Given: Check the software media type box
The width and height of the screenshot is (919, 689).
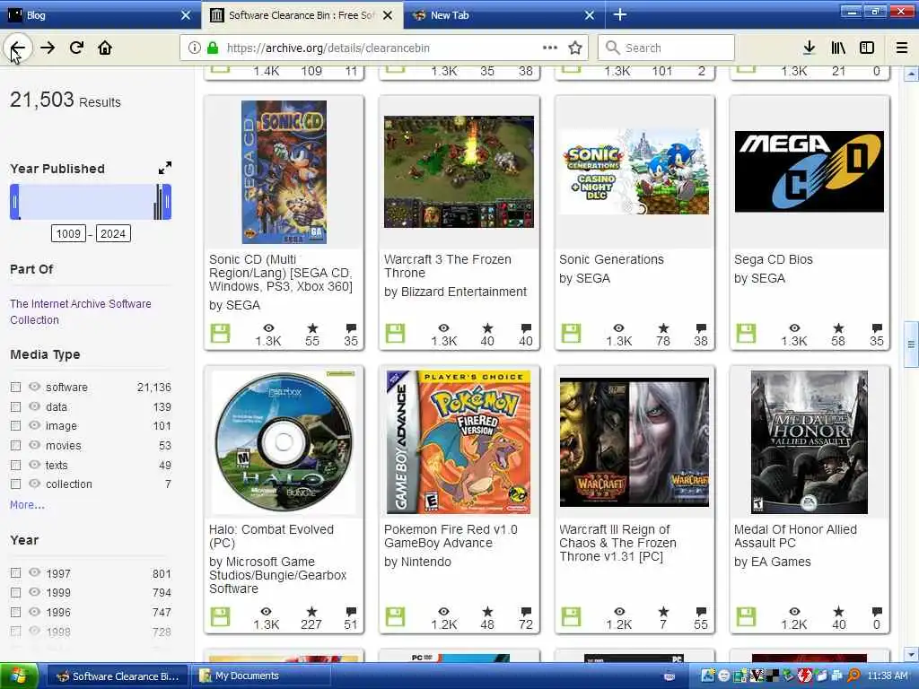Looking at the screenshot, I should click(x=16, y=388).
